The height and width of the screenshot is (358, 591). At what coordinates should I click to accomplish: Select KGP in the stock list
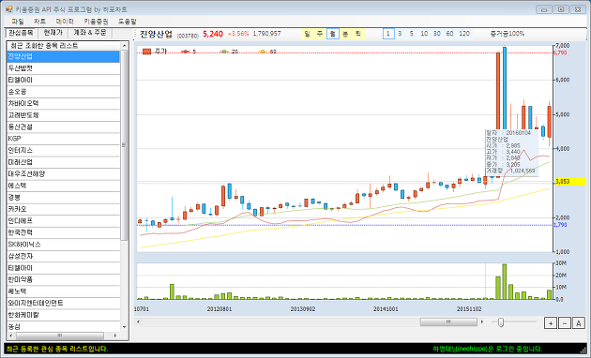pyautogui.click(x=64, y=139)
